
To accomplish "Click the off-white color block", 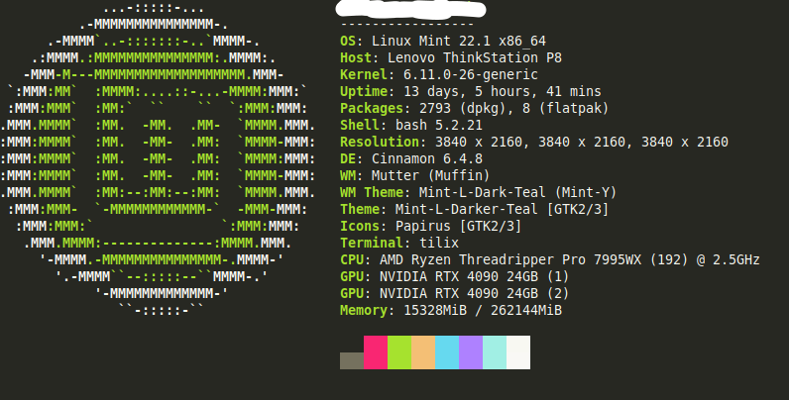I will (518, 352).
